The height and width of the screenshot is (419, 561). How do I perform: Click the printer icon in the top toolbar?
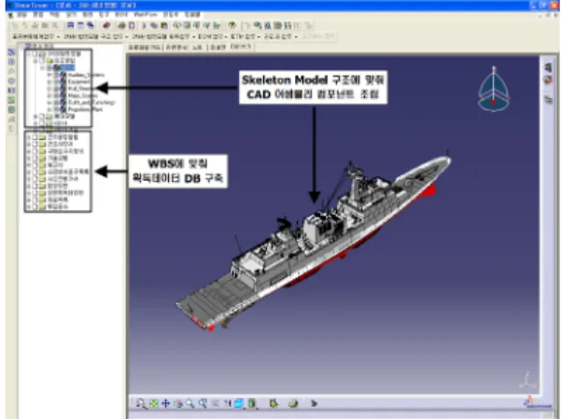pyautogui.click(x=122, y=25)
